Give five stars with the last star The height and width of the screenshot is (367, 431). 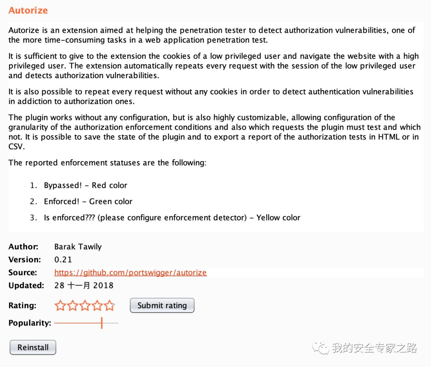(109, 306)
